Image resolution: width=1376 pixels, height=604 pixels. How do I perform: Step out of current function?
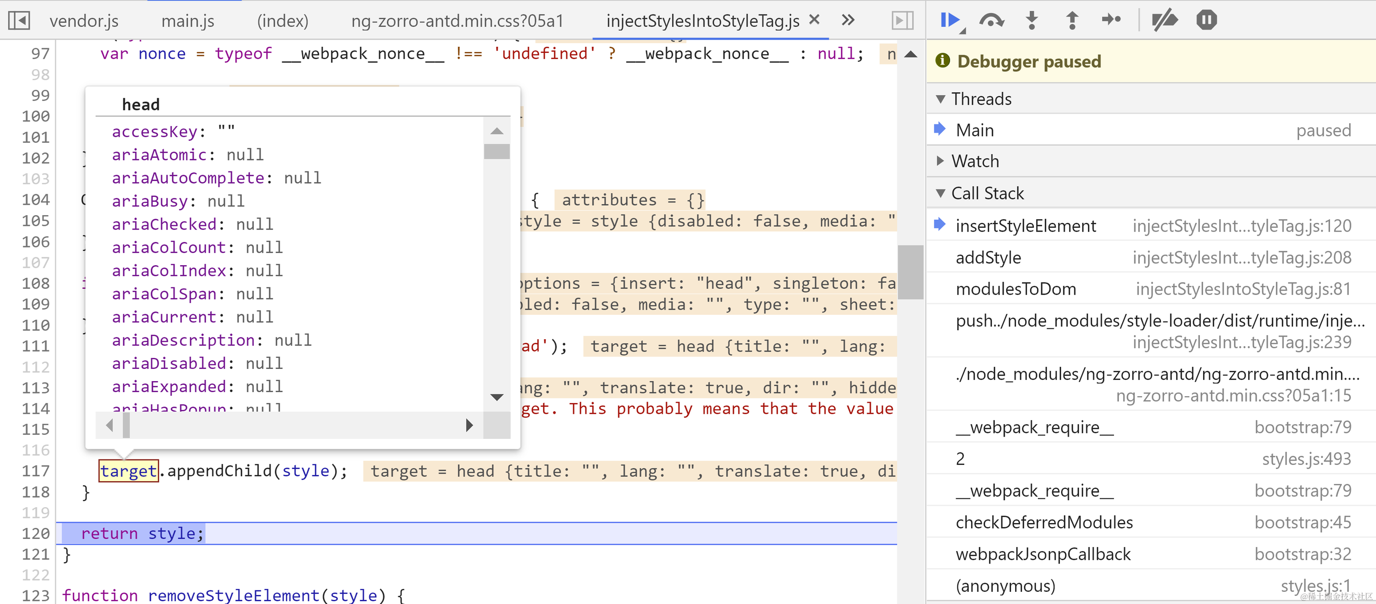[1072, 20]
